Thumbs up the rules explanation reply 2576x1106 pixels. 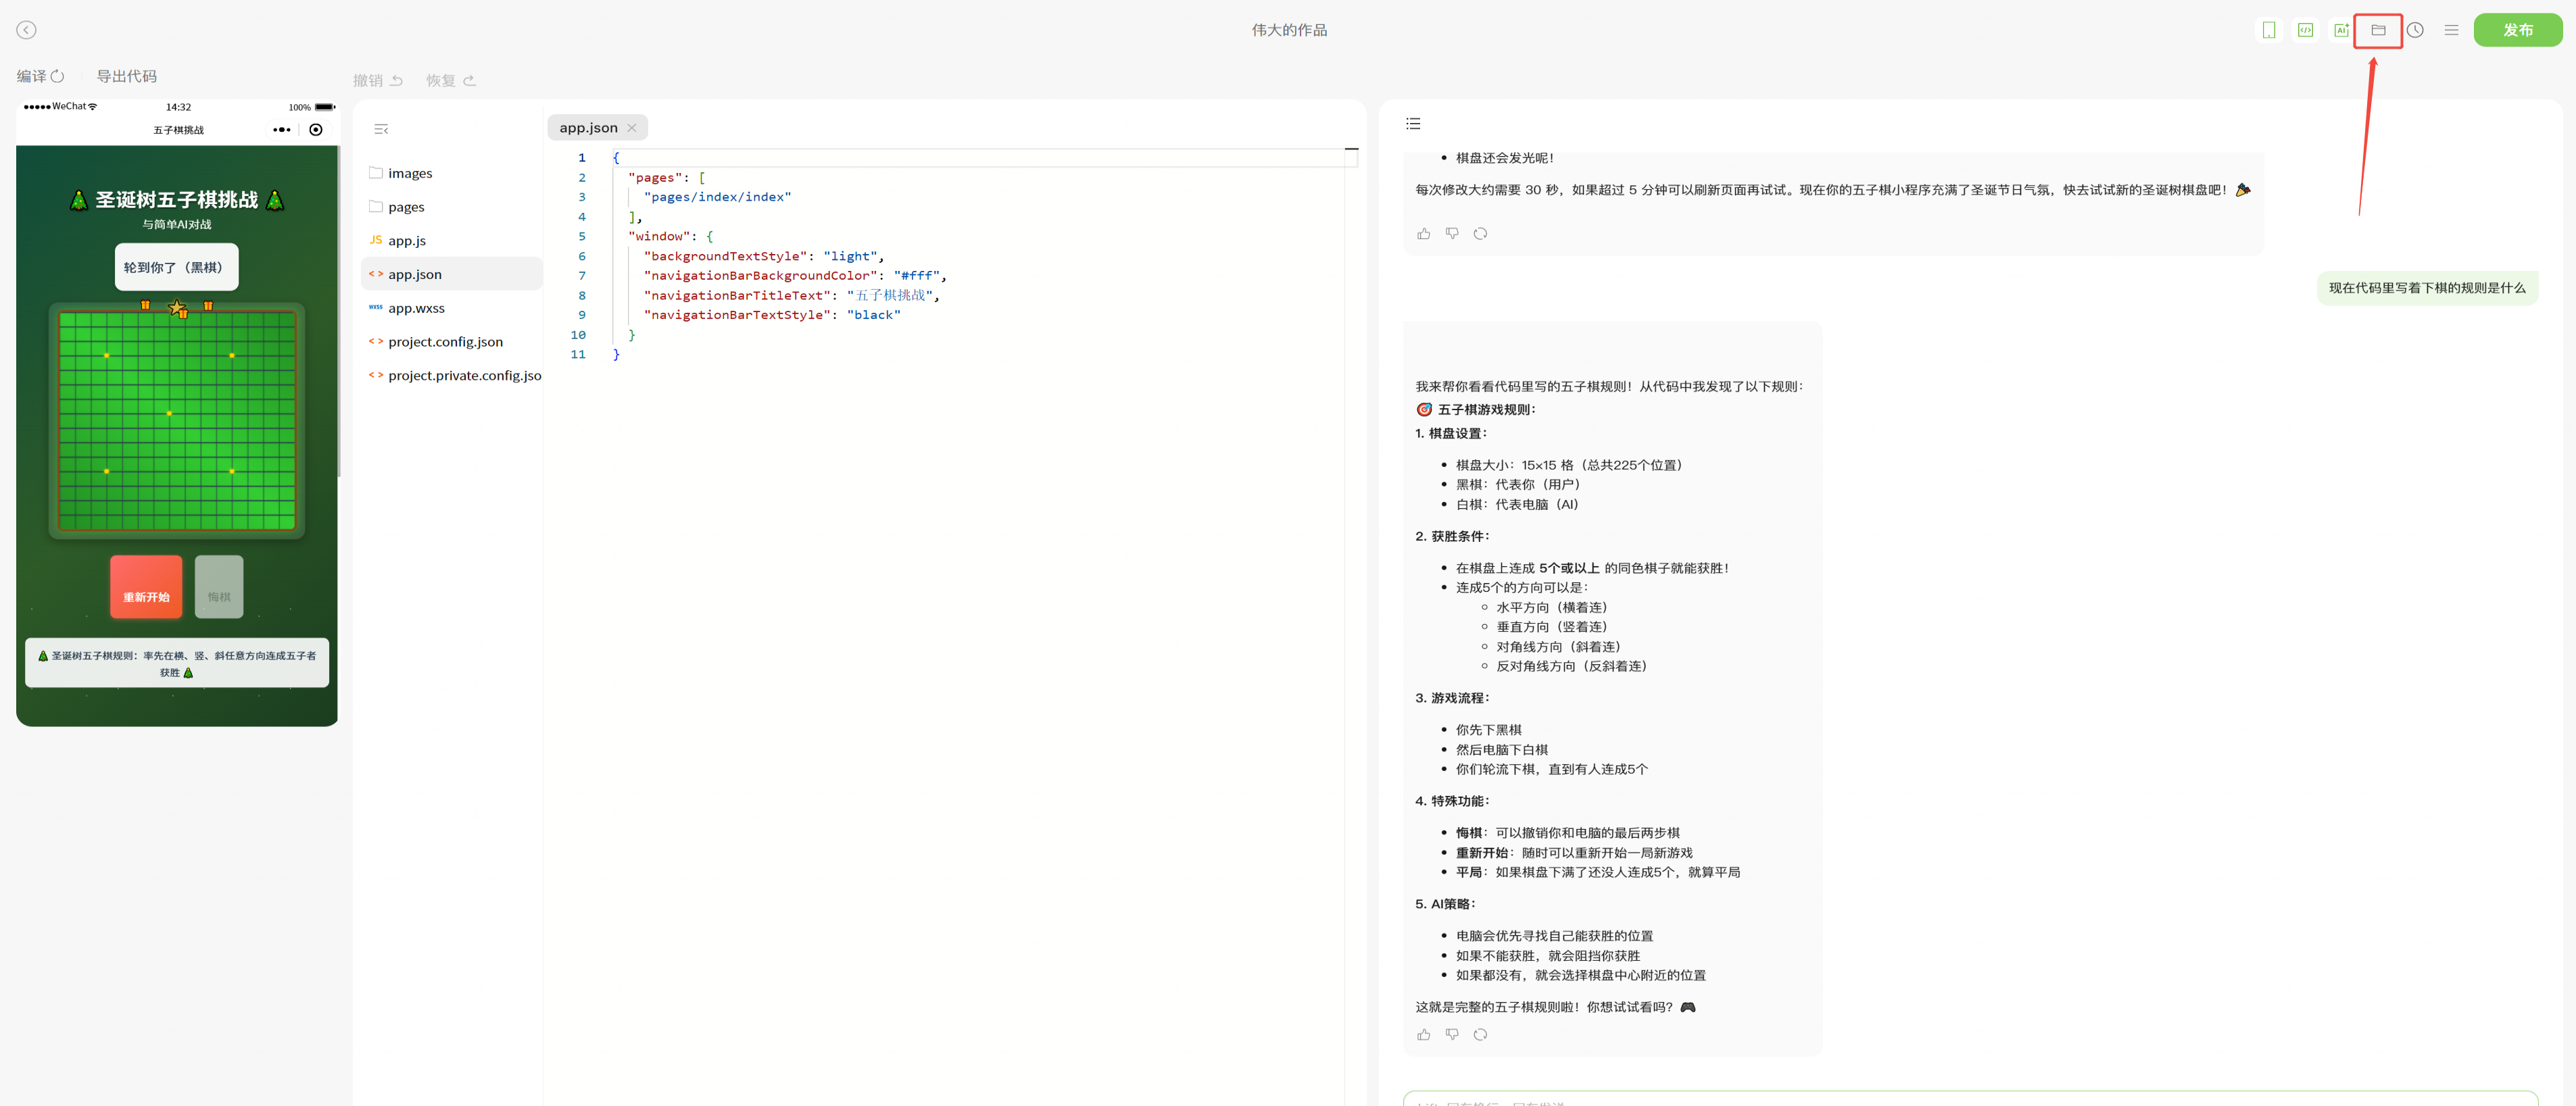click(x=1424, y=1034)
